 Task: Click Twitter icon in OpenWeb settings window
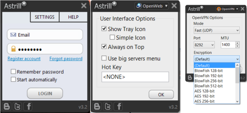[107, 106]
